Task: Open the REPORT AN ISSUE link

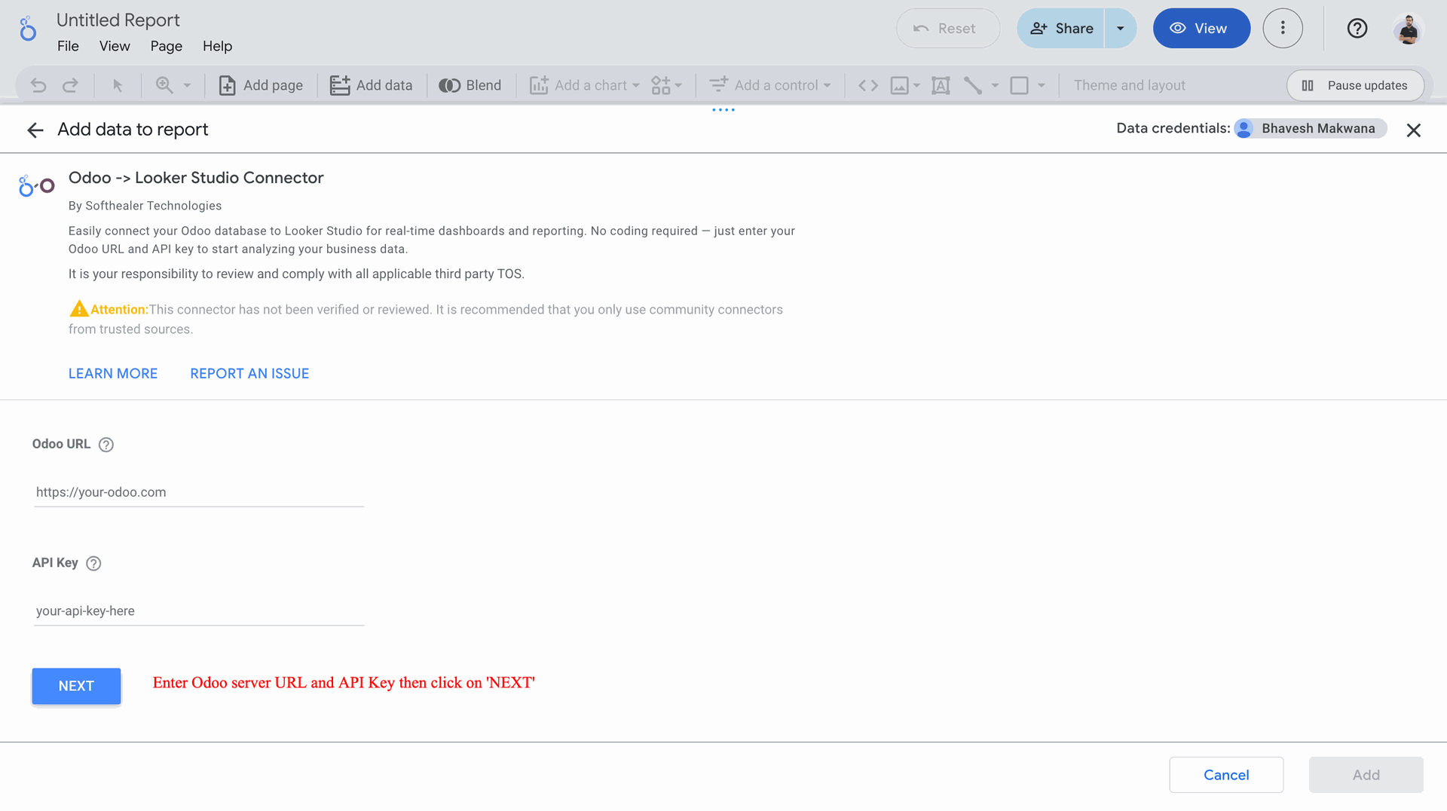Action: click(249, 373)
